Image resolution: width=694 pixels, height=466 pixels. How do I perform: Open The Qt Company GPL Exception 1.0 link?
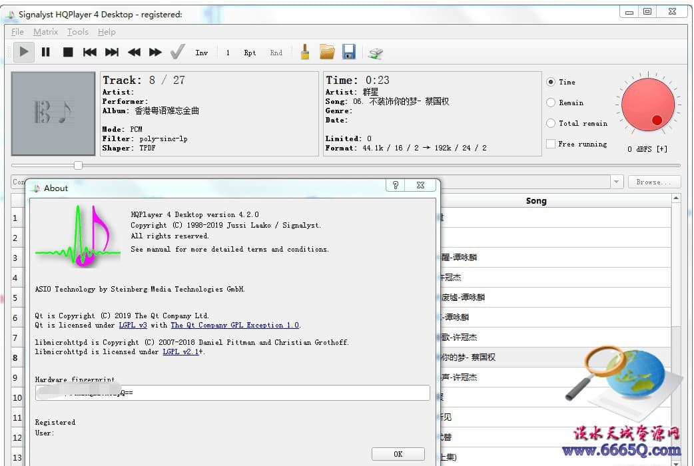(234, 326)
